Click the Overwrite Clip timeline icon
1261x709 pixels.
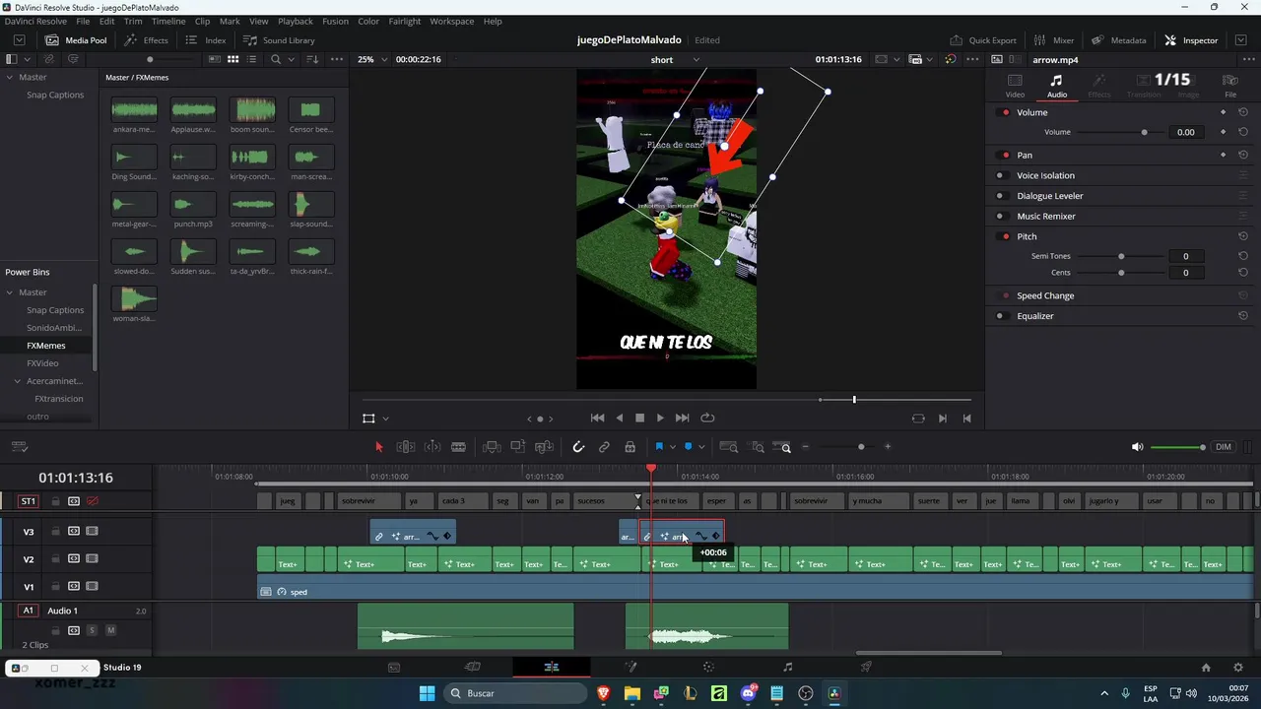pyautogui.click(x=518, y=447)
